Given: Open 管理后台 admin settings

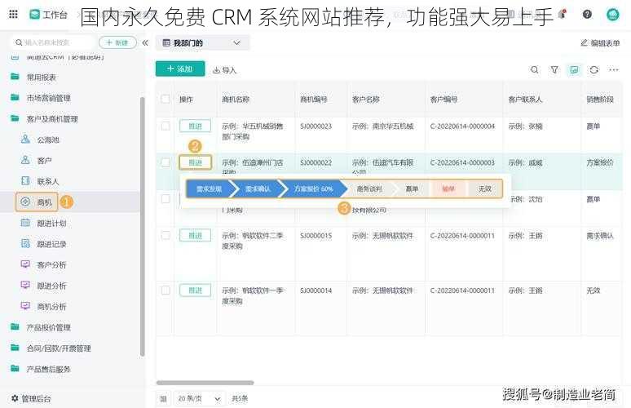Looking at the screenshot, I should (31, 399).
